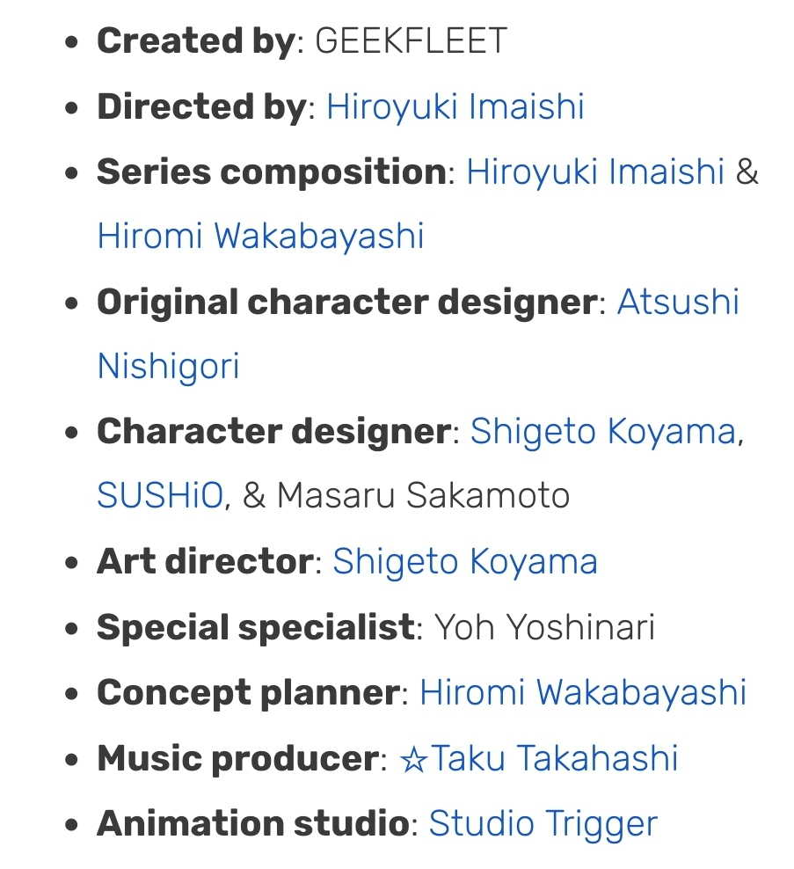794x869 pixels.
Task: Open Shigeto Koyama link beside Art director
Action: (465, 561)
